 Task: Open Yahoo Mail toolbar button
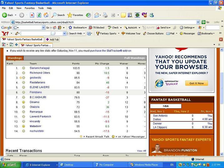pos(171,33)
